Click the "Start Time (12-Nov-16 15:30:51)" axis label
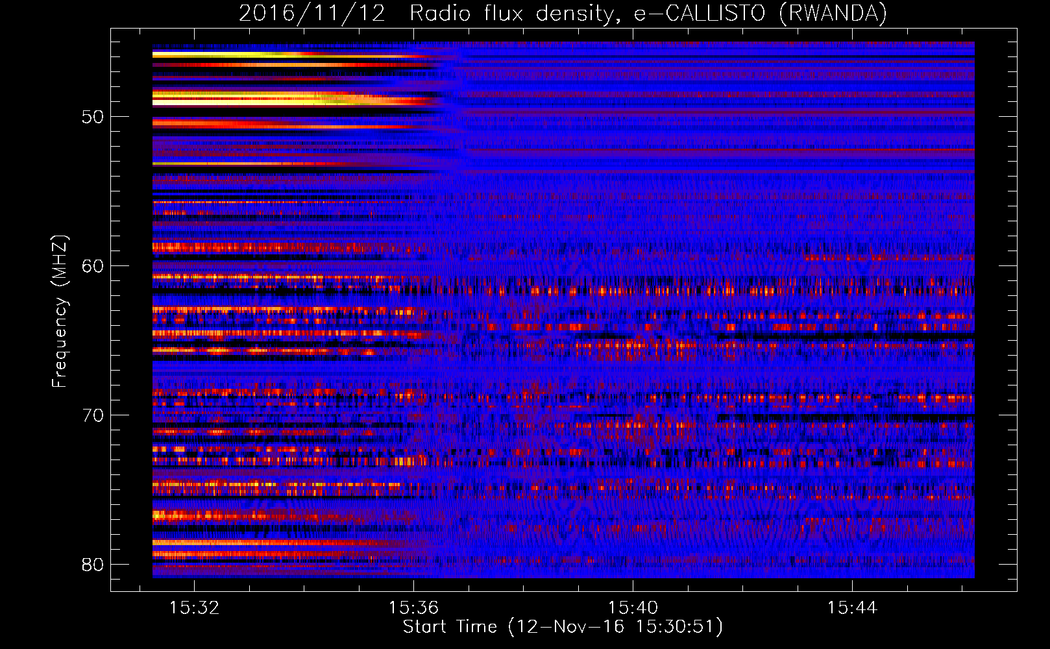Image resolution: width=1050 pixels, height=649 pixels. coord(563,627)
